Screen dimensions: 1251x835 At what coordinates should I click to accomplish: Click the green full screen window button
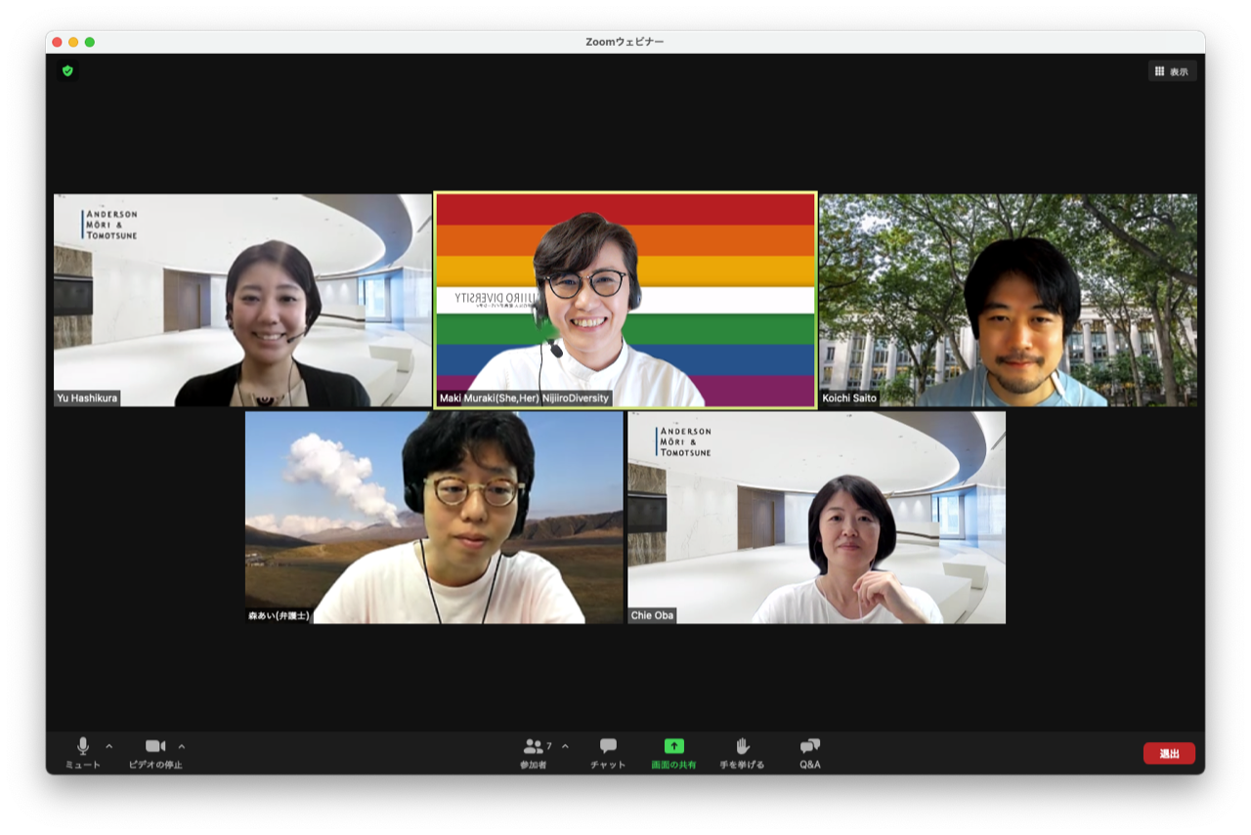90,42
